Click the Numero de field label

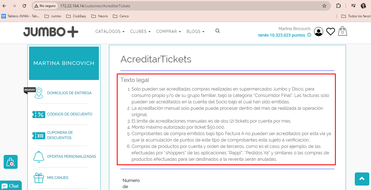point(131,184)
